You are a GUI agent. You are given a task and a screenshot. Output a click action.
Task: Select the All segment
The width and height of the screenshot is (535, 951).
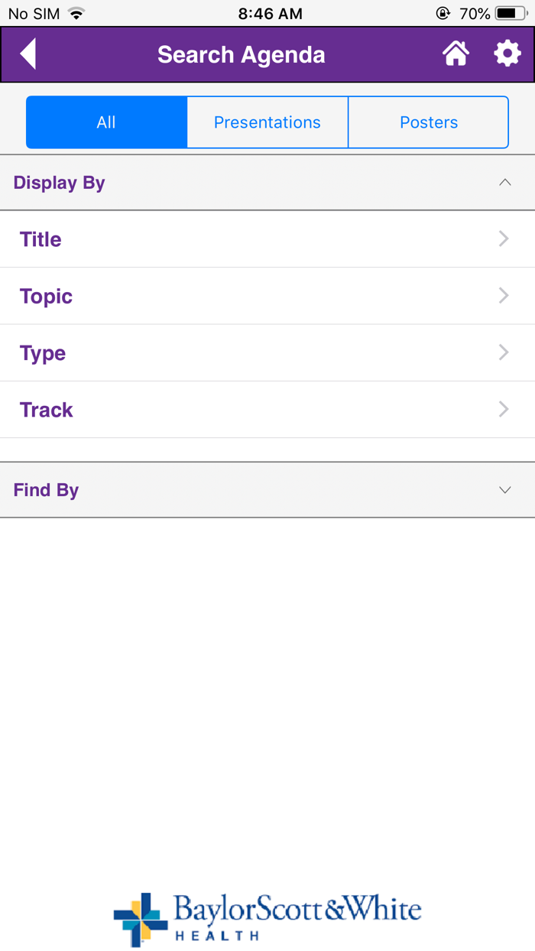click(x=106, y=122)
